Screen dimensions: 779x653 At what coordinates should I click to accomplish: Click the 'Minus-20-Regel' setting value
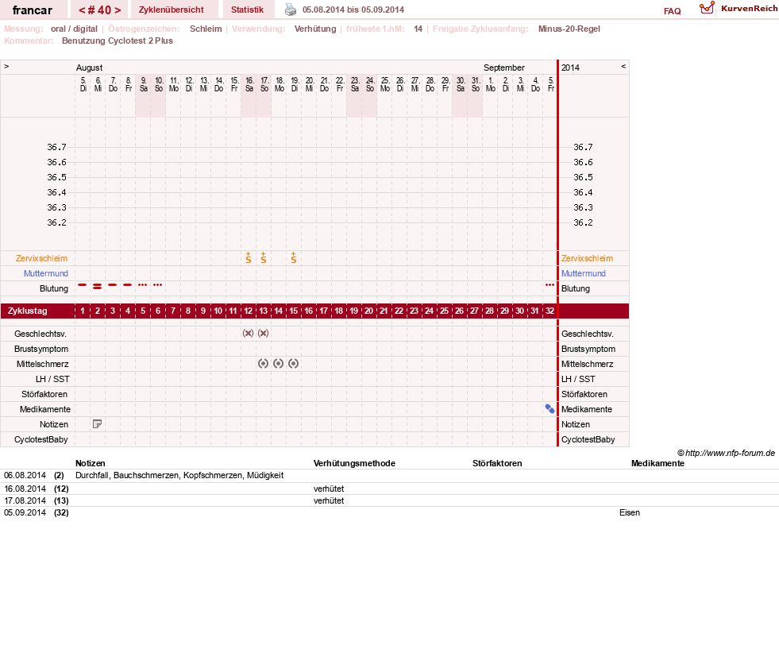tap(569, 29)
